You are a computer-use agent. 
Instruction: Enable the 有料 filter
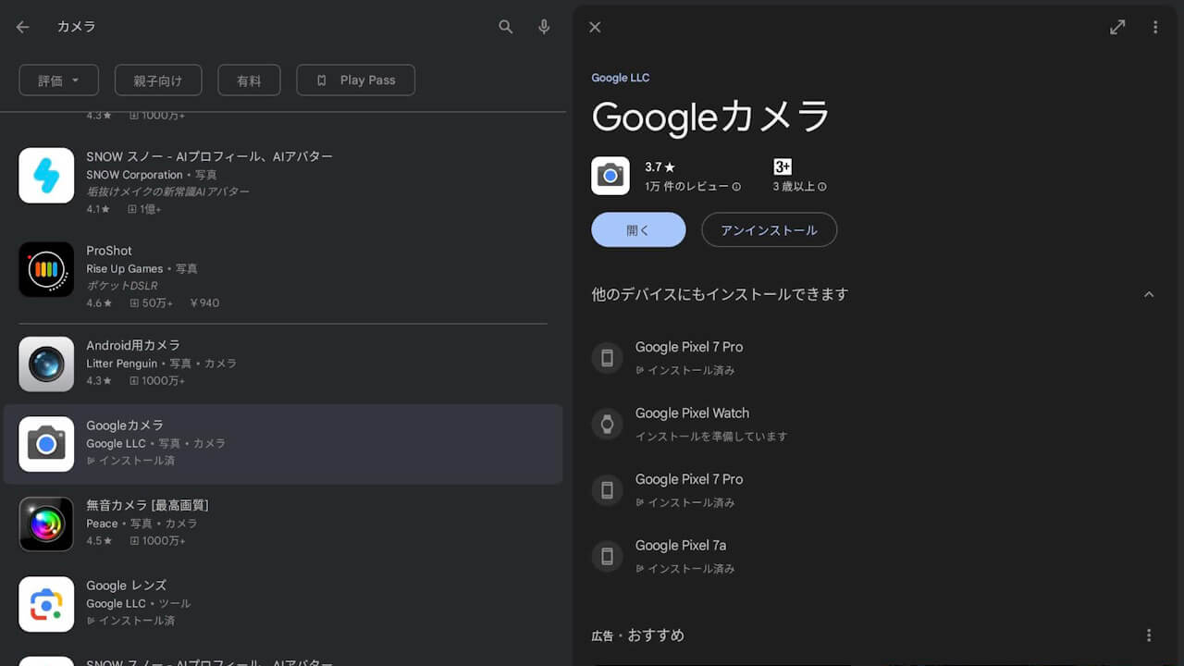coord(249,80)
